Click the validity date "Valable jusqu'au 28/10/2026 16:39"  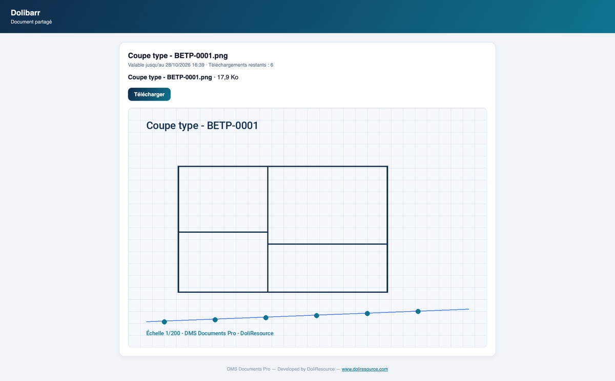pyautogui.click(x=166, y=65)
